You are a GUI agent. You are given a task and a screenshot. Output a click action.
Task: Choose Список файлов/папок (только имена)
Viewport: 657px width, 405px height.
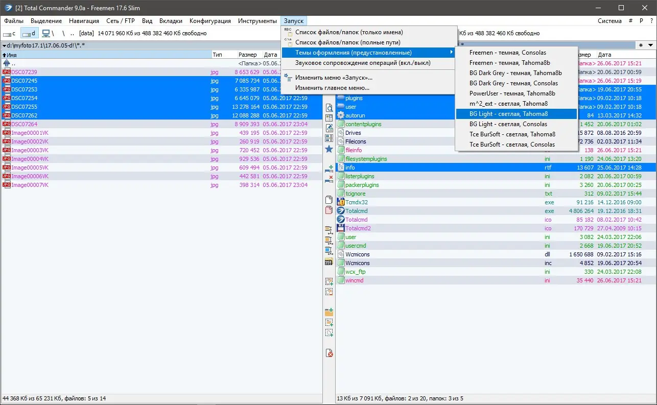tap(369, 32)
